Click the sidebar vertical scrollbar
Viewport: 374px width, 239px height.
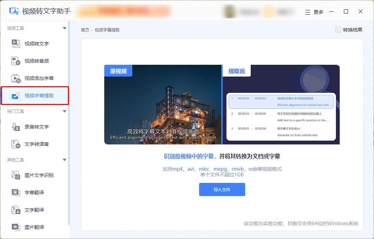[69, 123]
